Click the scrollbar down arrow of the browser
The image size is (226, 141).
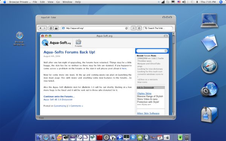[x=174, y=114]
